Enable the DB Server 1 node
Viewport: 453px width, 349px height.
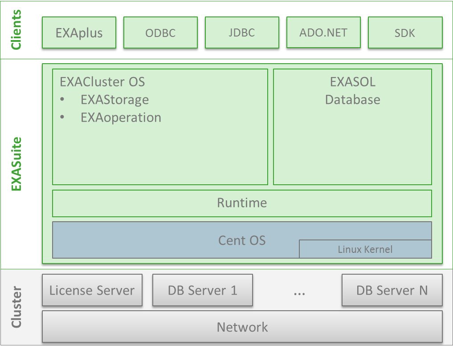coord(203,290)
